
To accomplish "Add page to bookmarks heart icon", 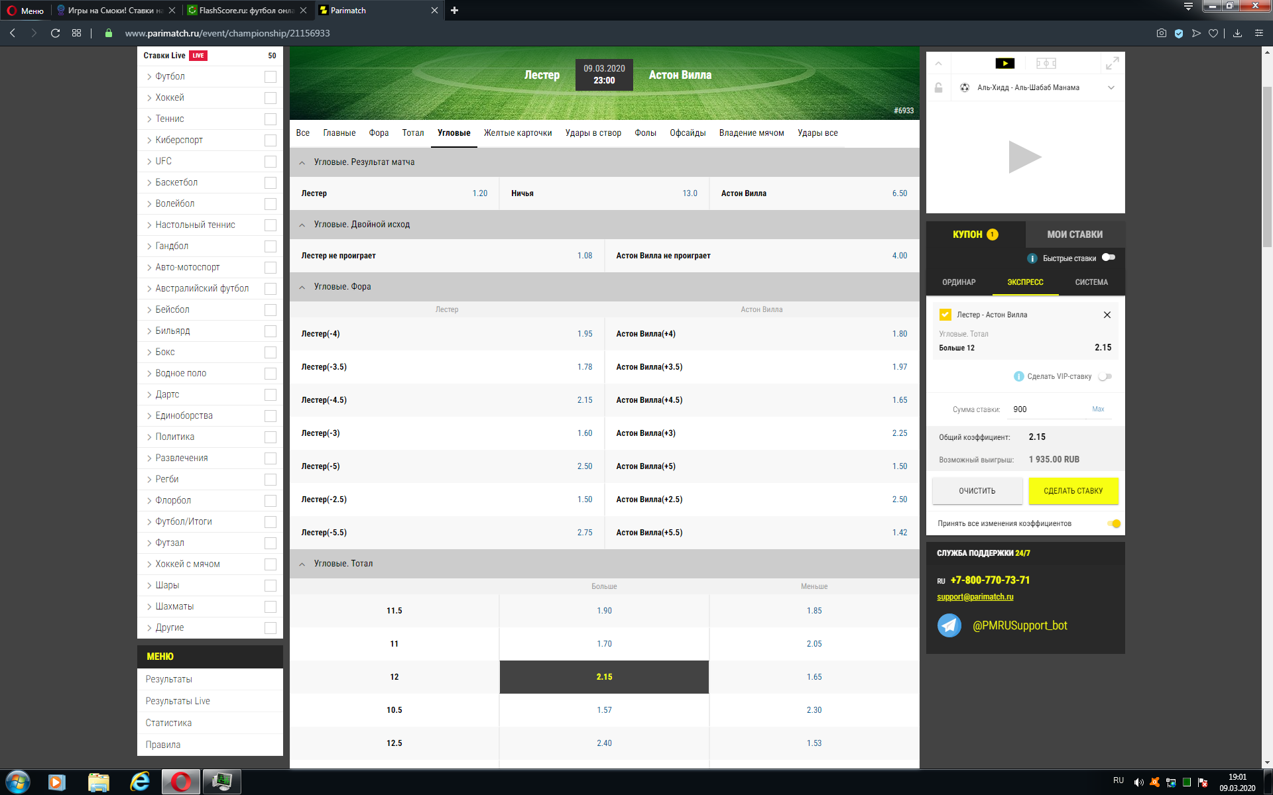I will point(1213,33).
